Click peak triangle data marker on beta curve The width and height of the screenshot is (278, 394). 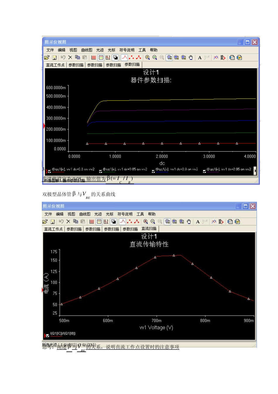(174, 255)
